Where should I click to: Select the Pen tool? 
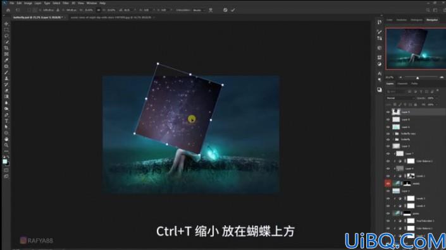(6, 115)
